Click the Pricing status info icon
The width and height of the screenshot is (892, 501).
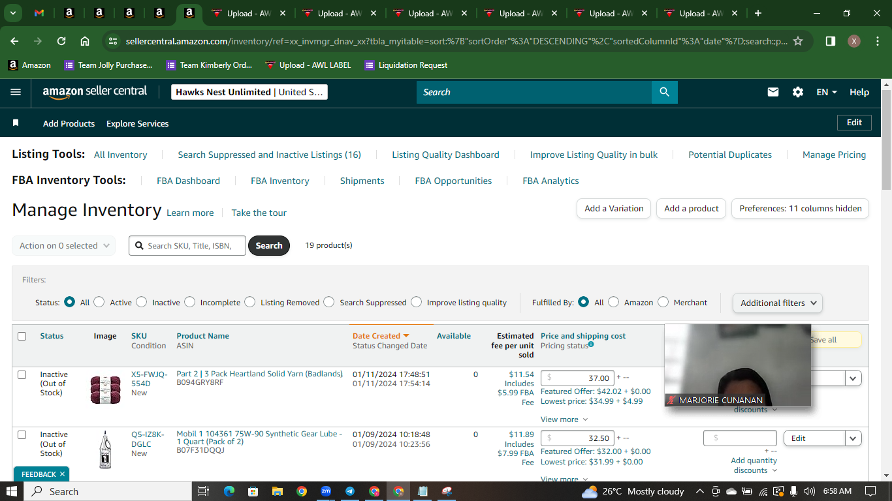pyautogui.click(x=591, y=344)
